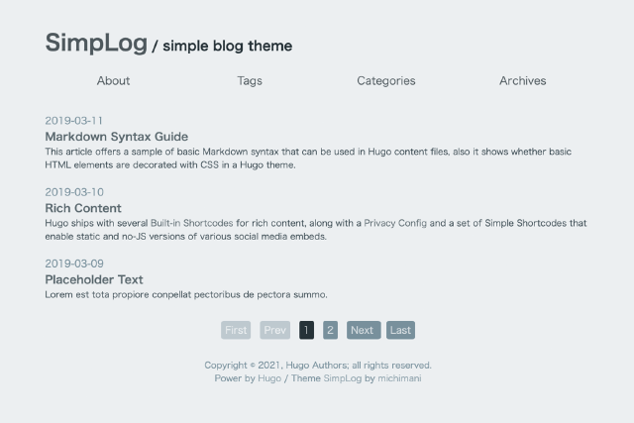Navigate to Categories
The image size is (634, 423).
point(386,81)
